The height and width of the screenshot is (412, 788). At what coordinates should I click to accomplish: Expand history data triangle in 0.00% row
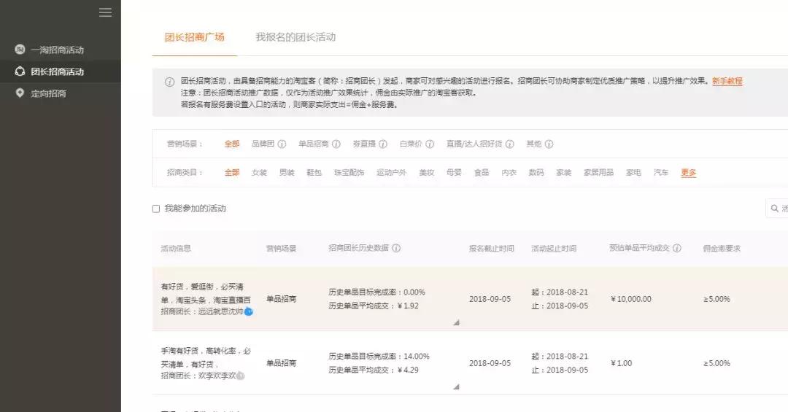point(456,322)
